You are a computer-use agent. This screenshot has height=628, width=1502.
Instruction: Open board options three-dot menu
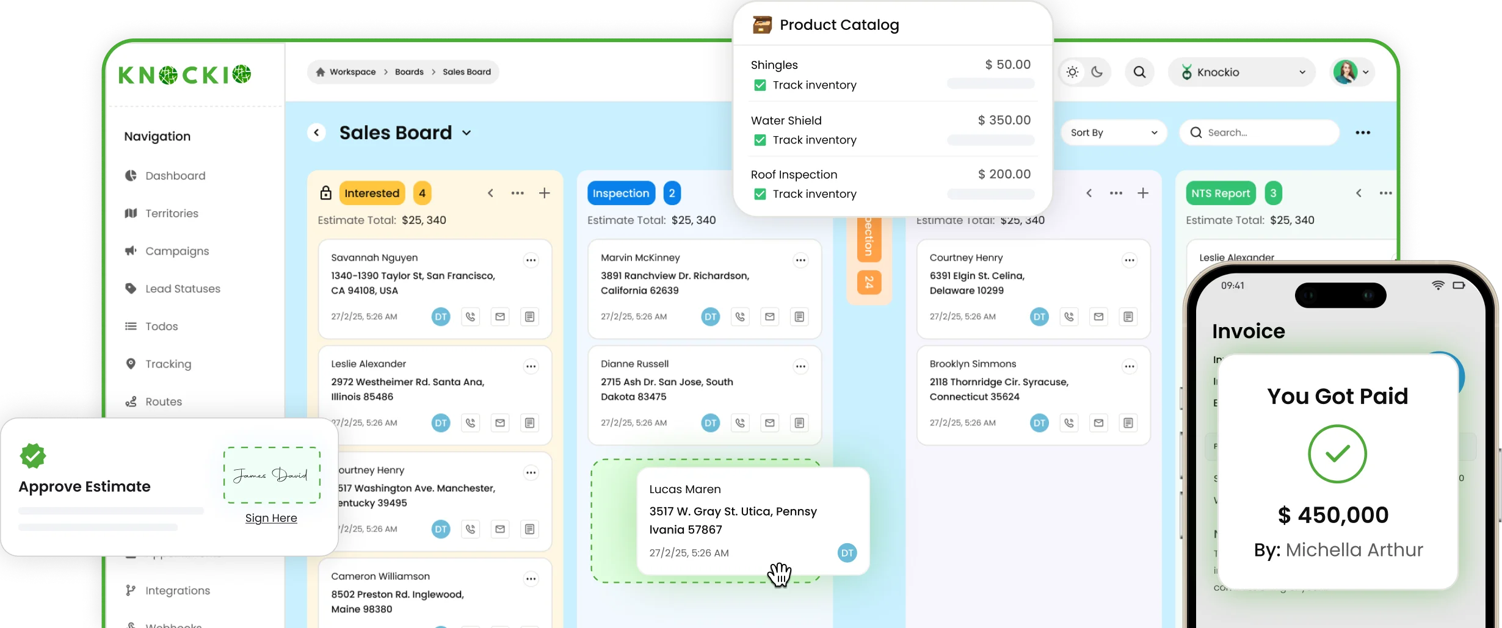[1363, 132]
